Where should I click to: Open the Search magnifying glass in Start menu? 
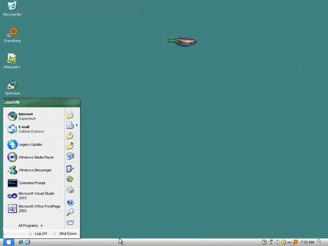click(70, 212)
